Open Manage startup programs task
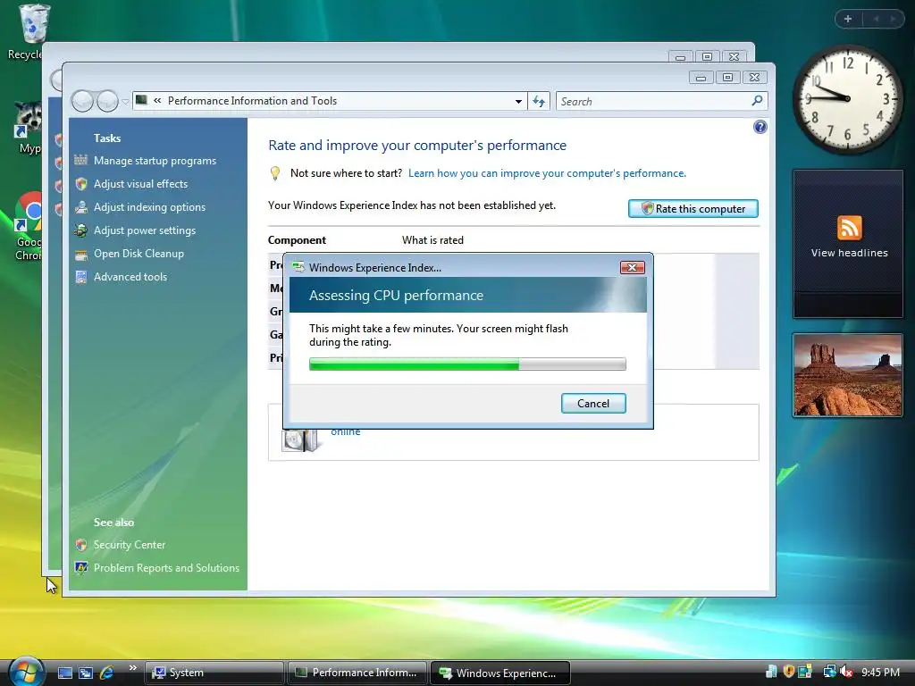 155,161
